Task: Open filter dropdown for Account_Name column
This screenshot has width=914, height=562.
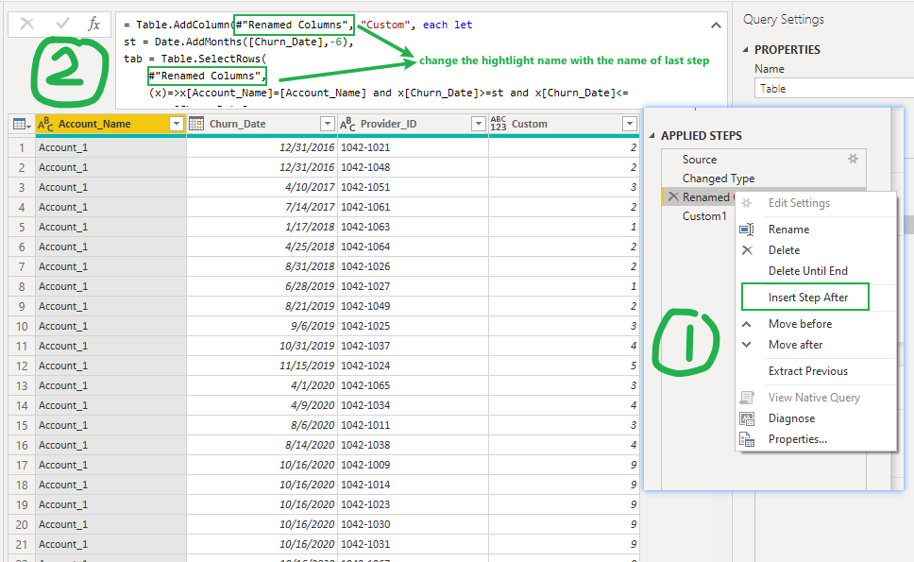Action: (x=176, y=124)
